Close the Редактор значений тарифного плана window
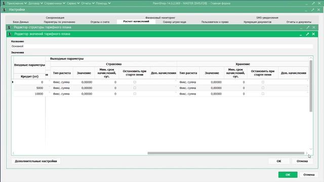The width and height of the screenshot is (324, 182). point(313,34)
